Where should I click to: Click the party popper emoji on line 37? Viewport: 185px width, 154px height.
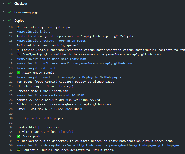point(19,150)
